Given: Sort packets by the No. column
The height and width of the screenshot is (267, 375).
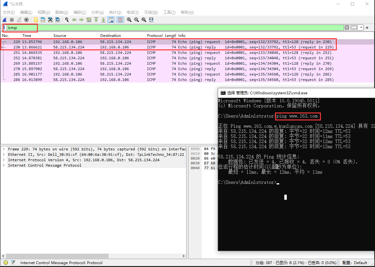Looking at the screenshot, I should 11,35.
